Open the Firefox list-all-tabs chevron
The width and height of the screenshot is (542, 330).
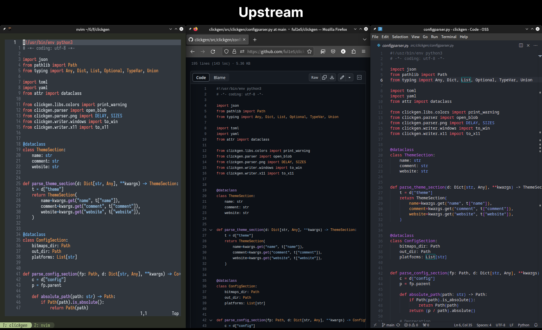click(364, 40)
